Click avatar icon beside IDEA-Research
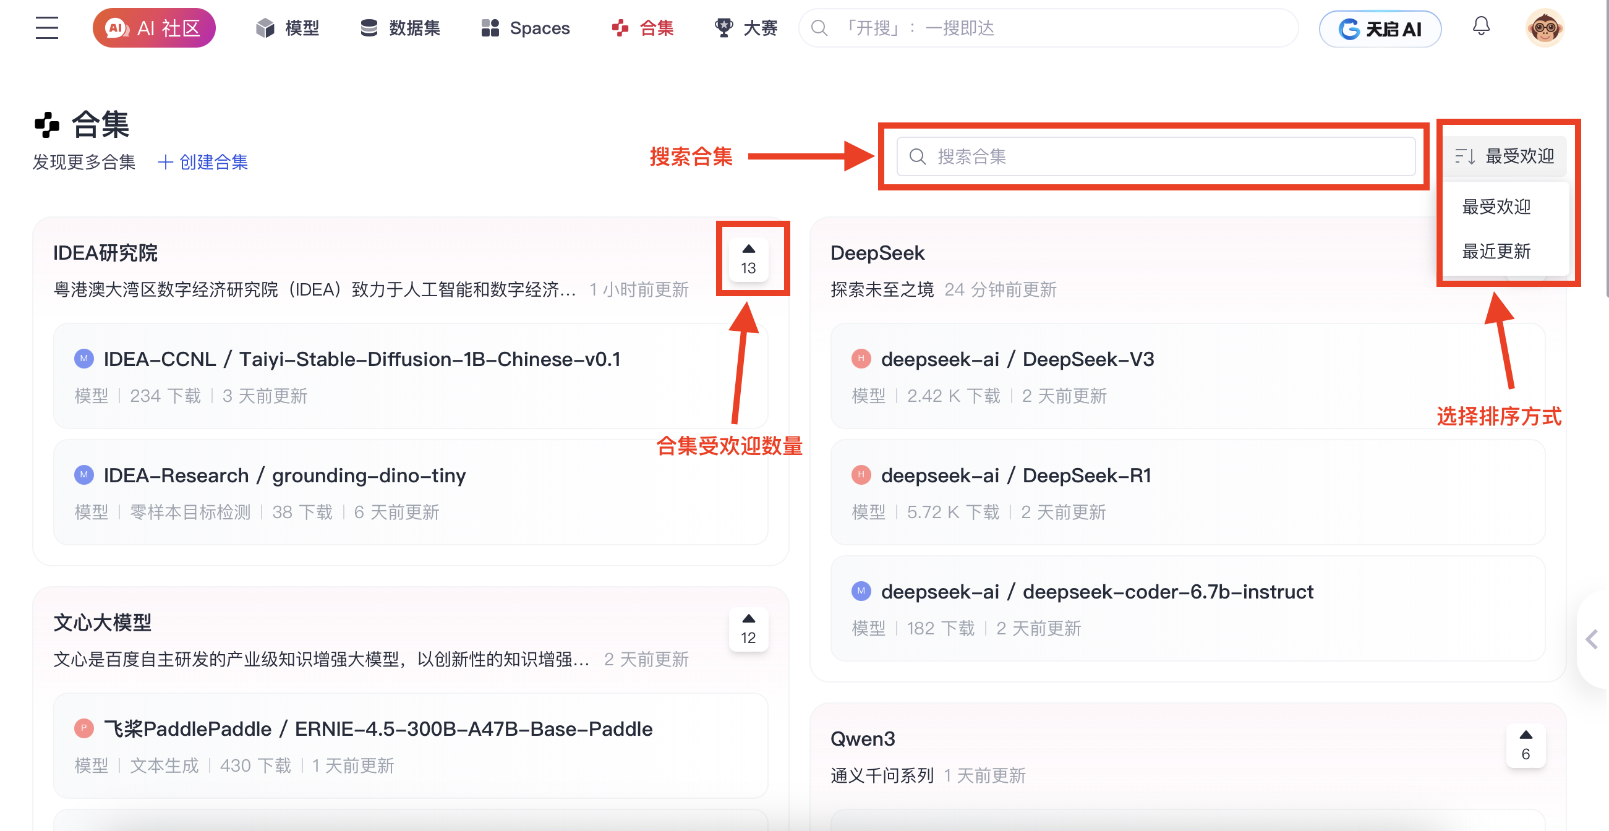The width and height of the screenshot is (1609, 831). [x=83, y=475]
